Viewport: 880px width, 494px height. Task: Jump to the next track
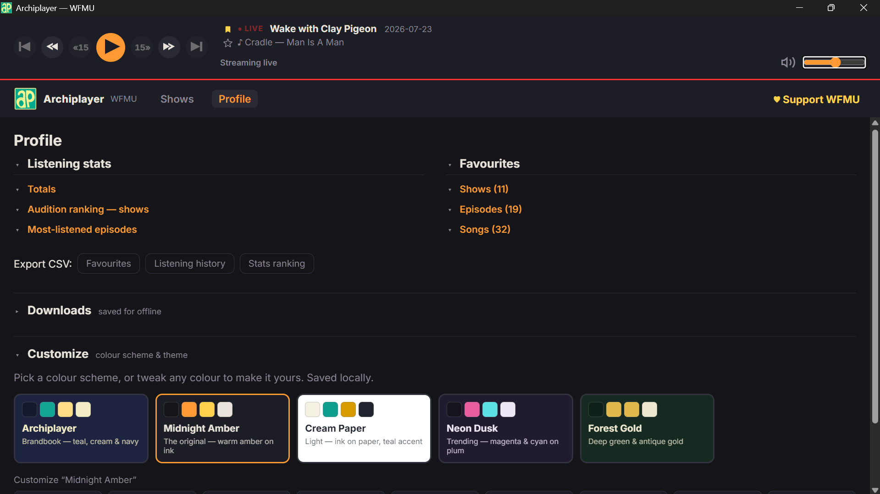(196, 47)
